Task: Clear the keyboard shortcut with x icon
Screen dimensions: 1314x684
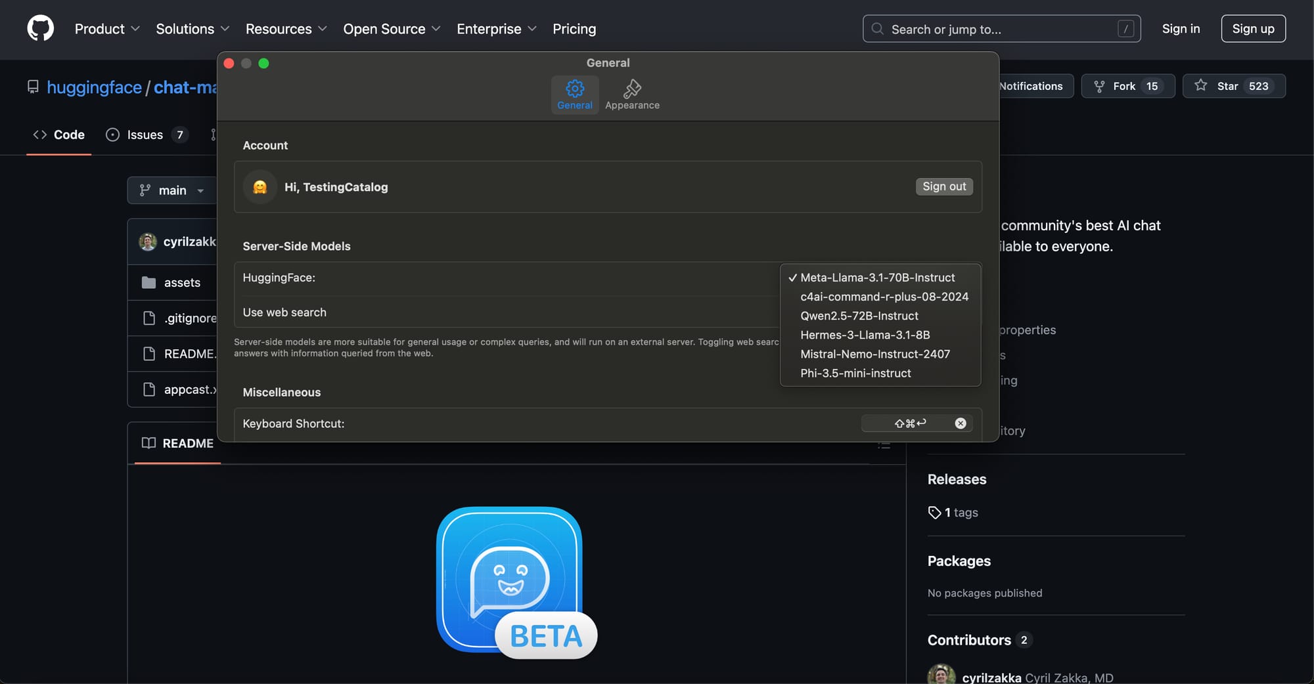Action: 961,423
